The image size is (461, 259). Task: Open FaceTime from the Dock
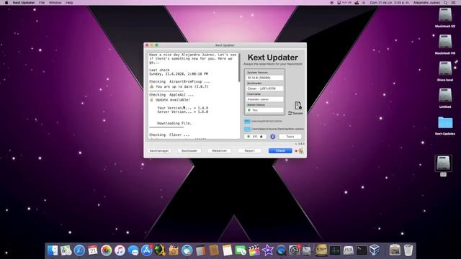pos(241,250)
